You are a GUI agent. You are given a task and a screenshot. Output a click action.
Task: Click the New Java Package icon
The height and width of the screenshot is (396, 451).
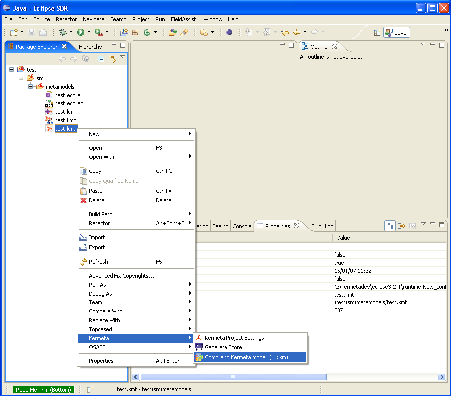pos(135,32)
